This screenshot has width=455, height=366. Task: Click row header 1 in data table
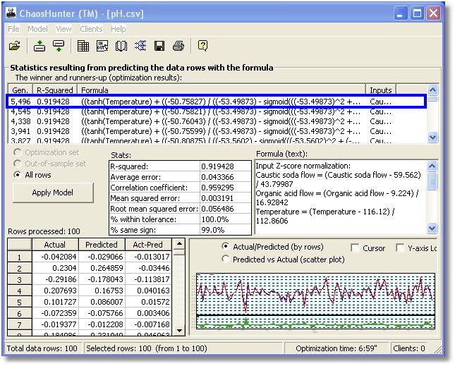click(20, 257)
